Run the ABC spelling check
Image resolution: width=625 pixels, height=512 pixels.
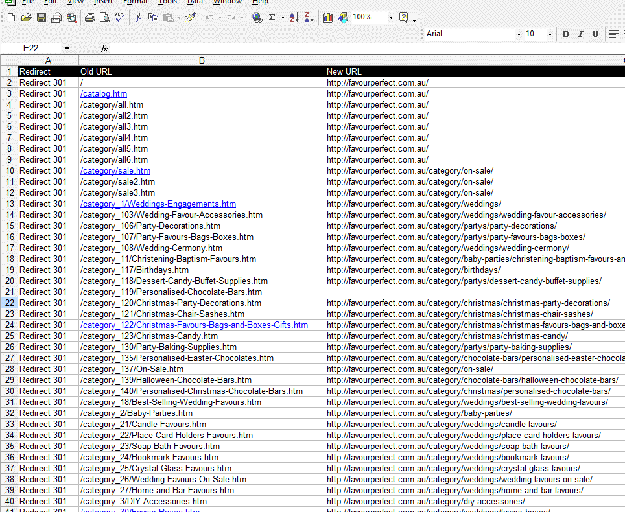pyautogui.click(x=119, y=17)
